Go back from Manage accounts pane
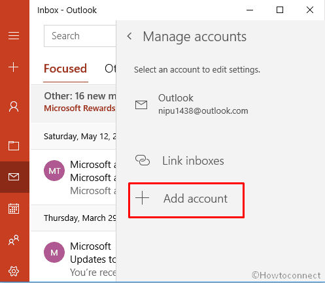 click(129, 36)
